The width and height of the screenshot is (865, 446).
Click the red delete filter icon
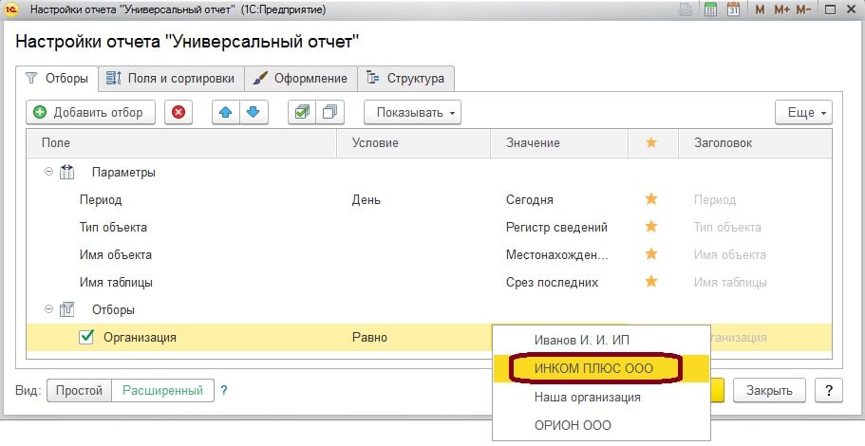pos(179,112)
